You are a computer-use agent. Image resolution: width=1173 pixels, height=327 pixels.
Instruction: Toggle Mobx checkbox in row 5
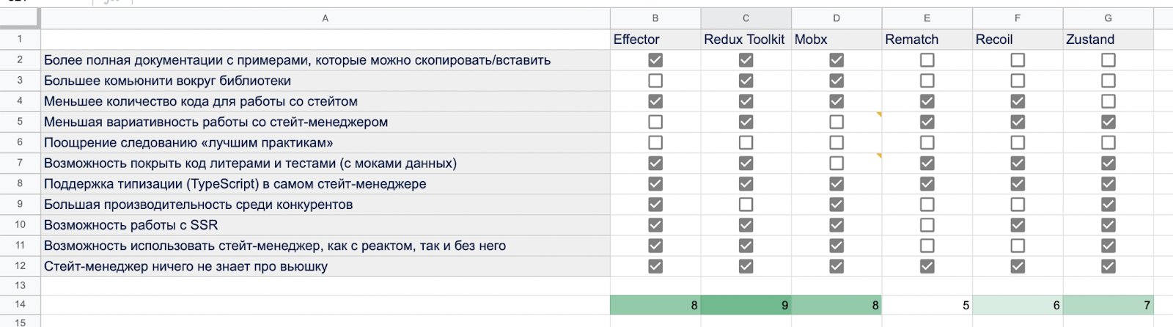[x=836, y=122]
